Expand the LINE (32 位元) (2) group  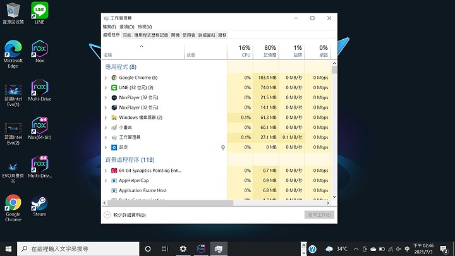[106, 87]
